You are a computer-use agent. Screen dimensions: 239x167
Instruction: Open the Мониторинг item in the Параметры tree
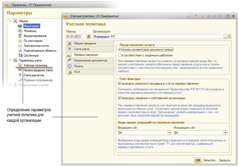point(32,26)
